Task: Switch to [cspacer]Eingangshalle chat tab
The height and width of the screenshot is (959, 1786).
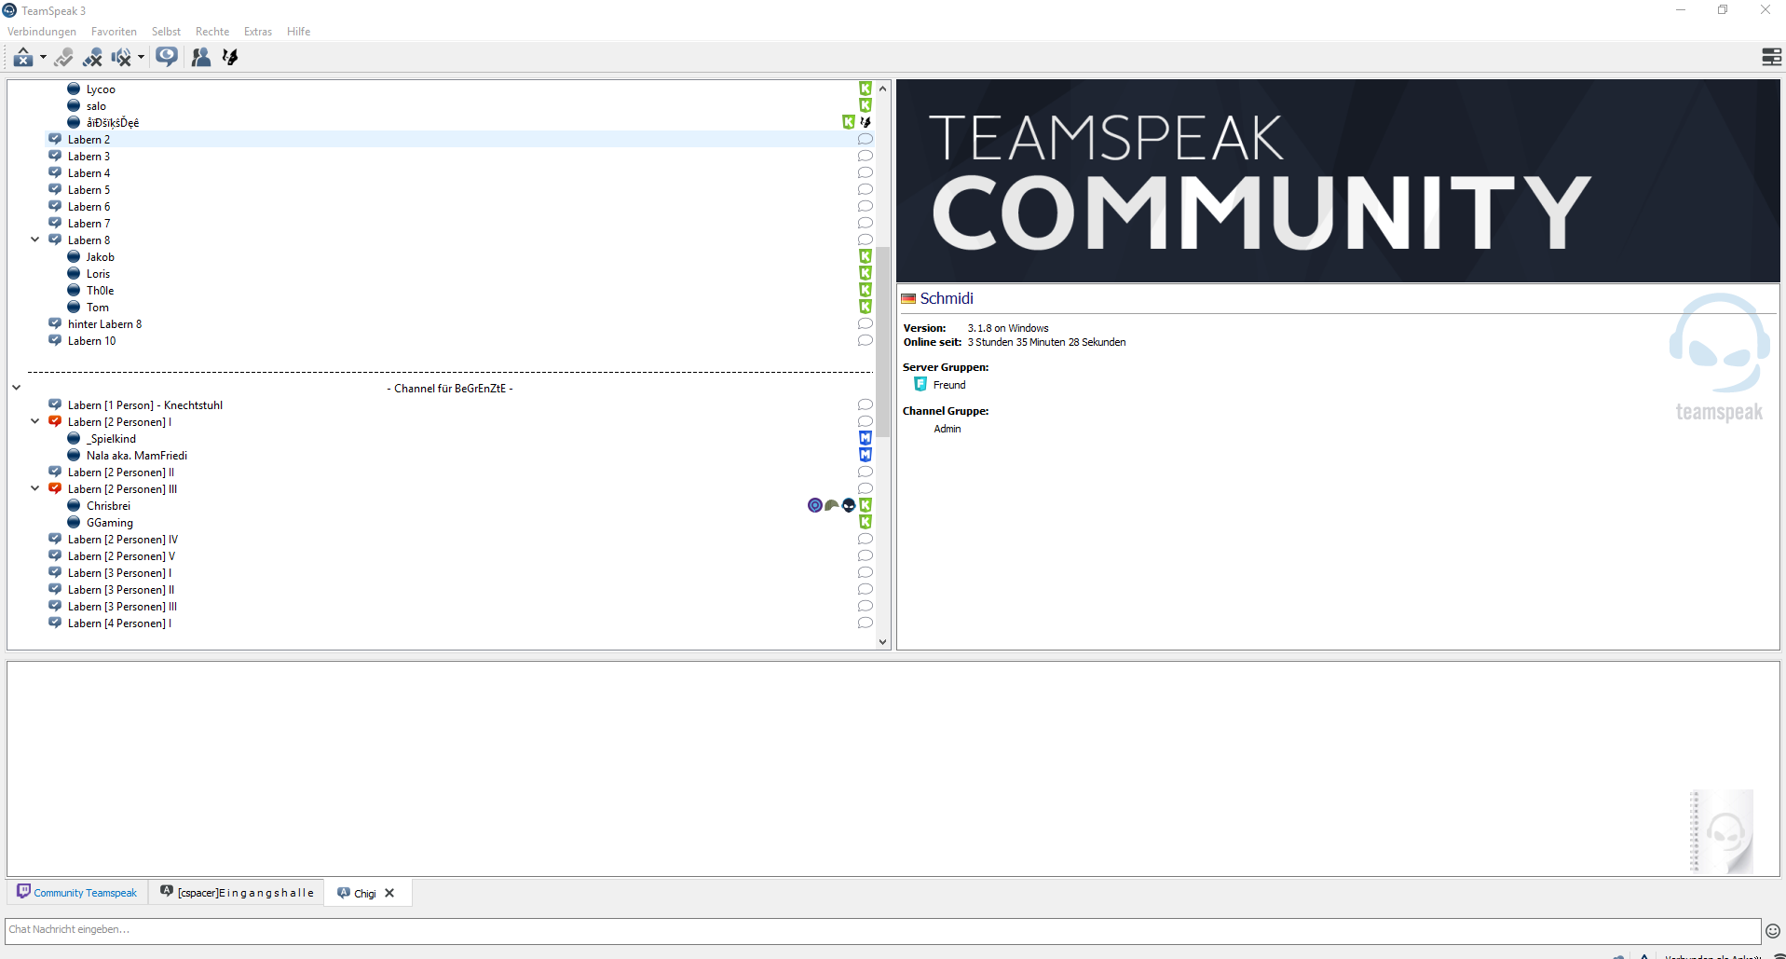Action: pos(237,893)
